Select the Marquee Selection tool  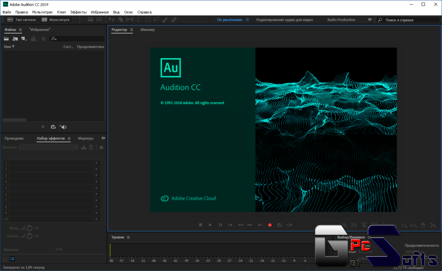coord(148,20)
